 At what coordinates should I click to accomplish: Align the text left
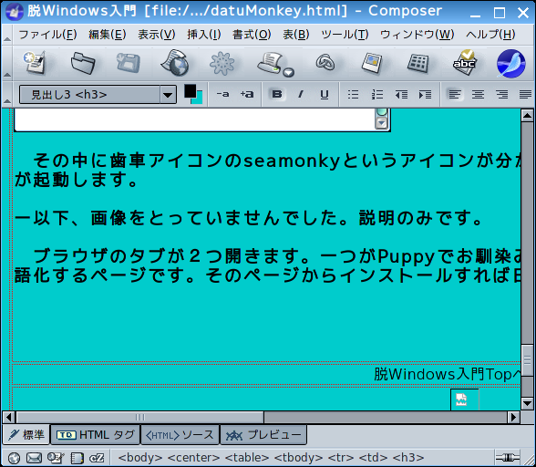[454, 94]
